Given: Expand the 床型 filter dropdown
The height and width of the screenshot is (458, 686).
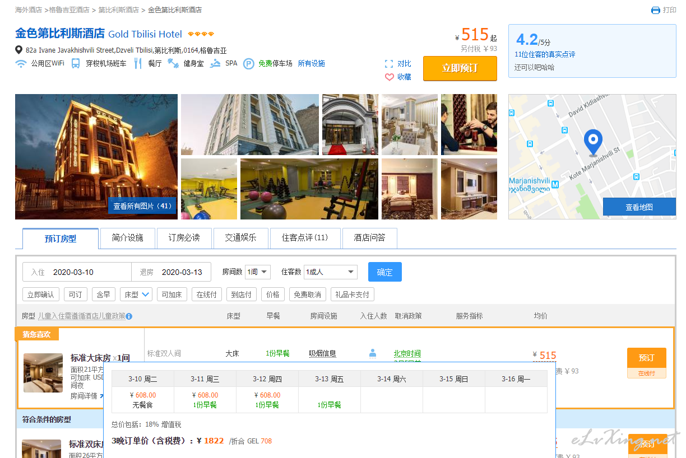Looking at the screenshot, I should click(x=136, y=295).
